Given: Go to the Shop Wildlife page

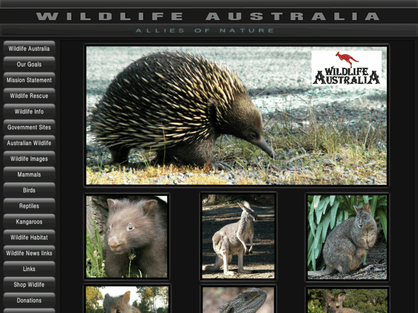Looking at the screenshot, I should click(29, 284).
